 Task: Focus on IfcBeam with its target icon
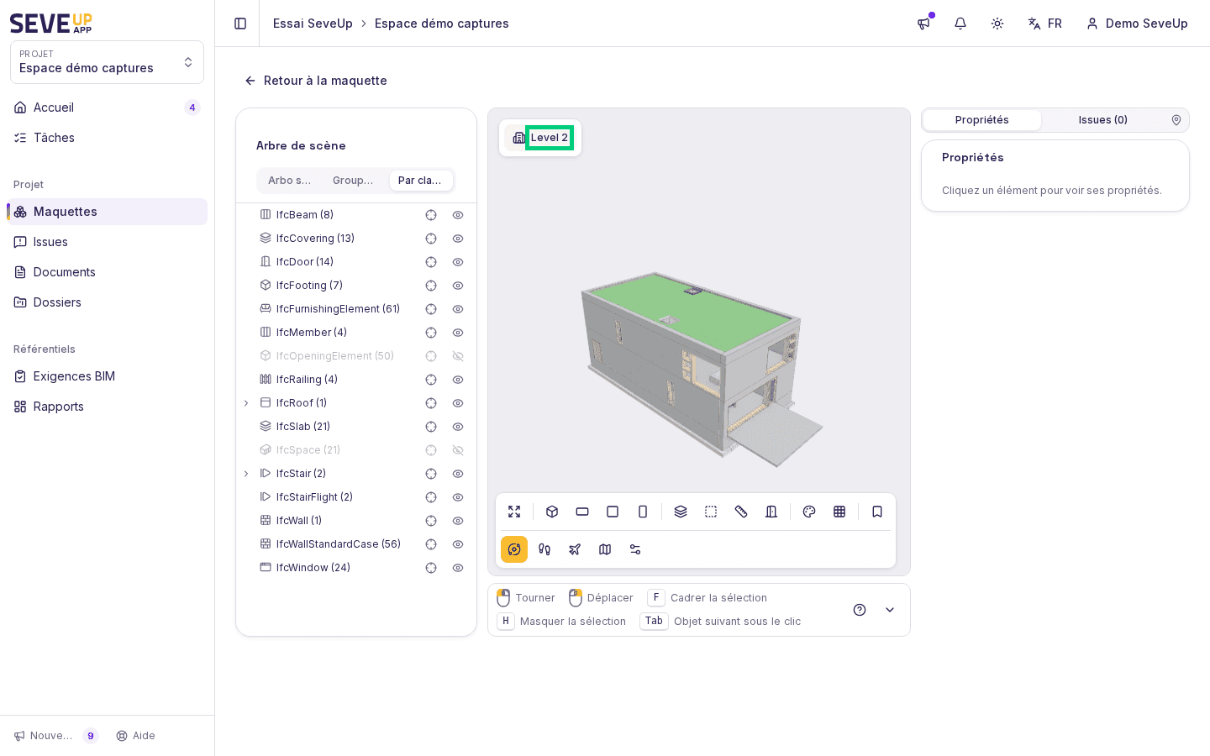click(431, 215)
